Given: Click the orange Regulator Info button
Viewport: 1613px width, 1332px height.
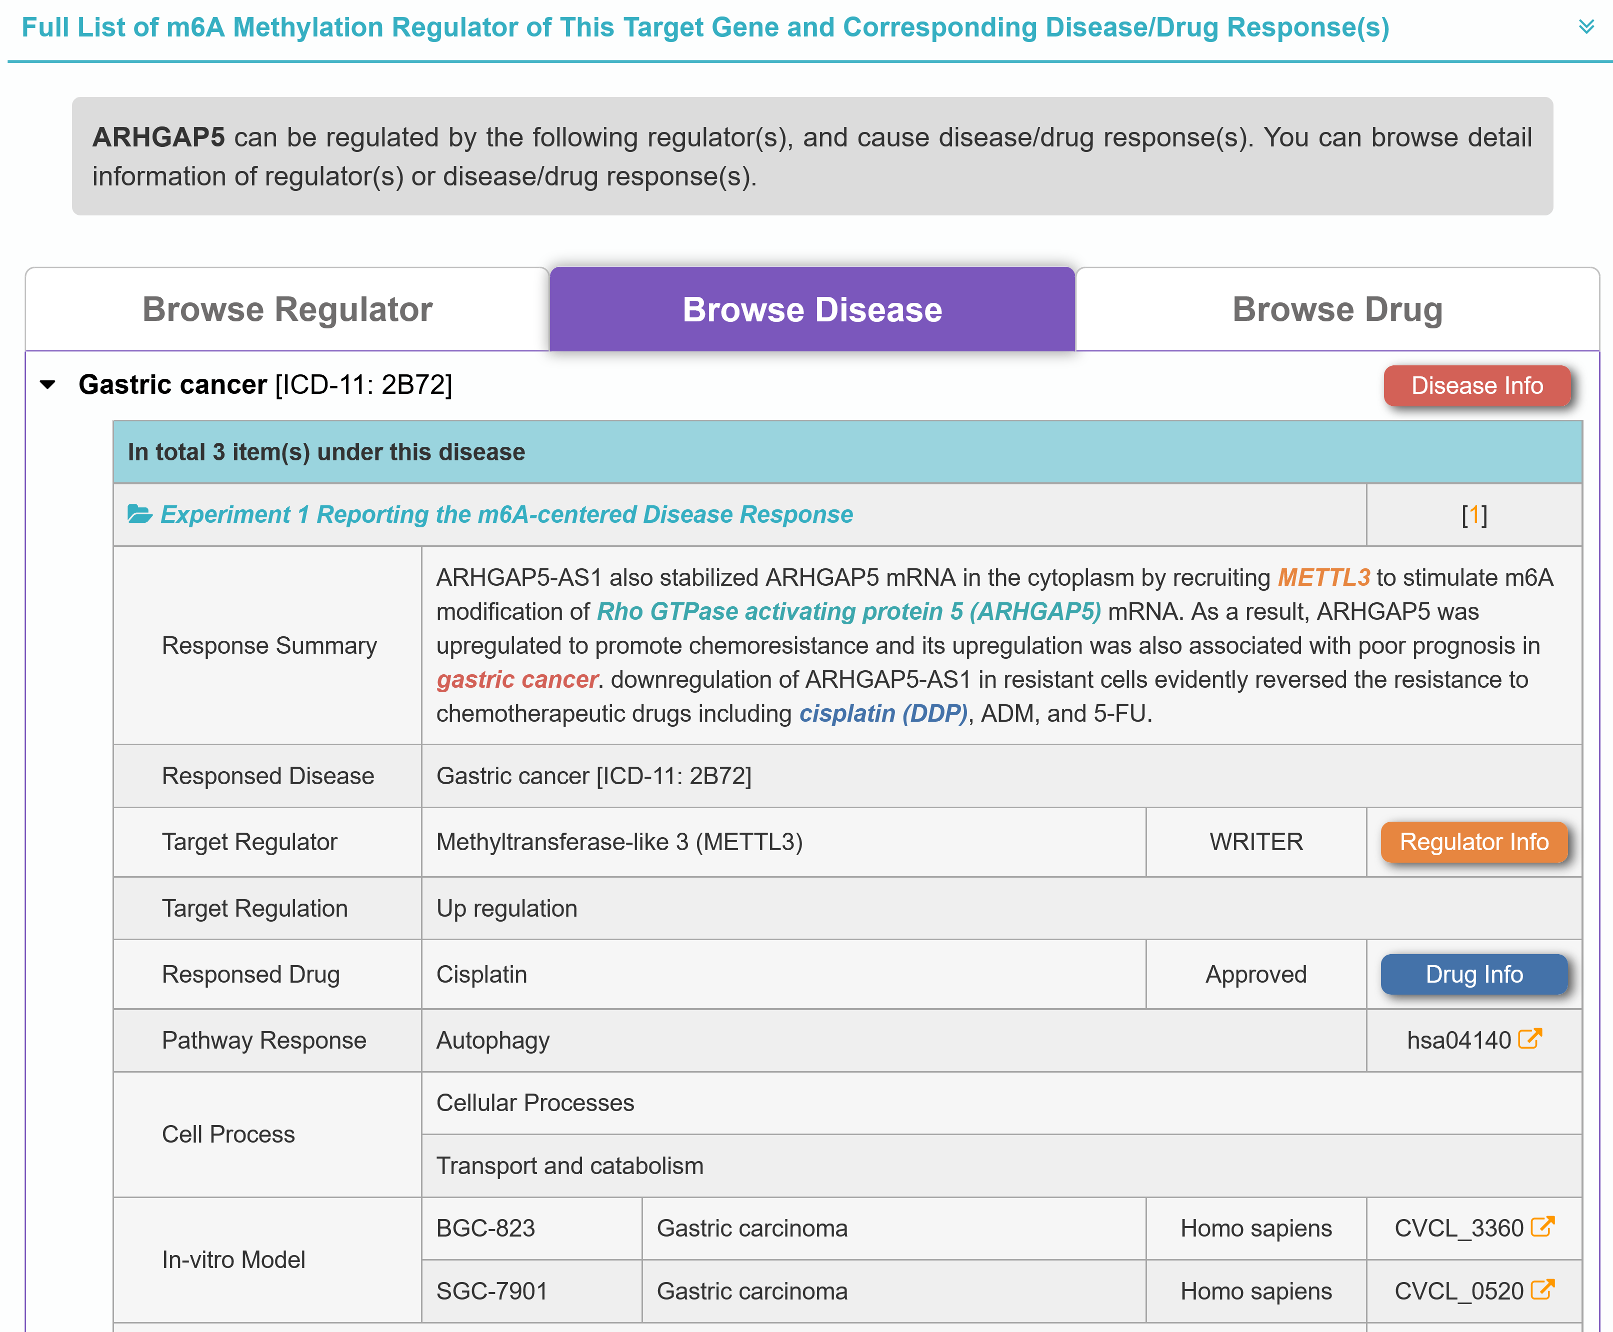Looking at the screenshot, I should (1473, 842).
